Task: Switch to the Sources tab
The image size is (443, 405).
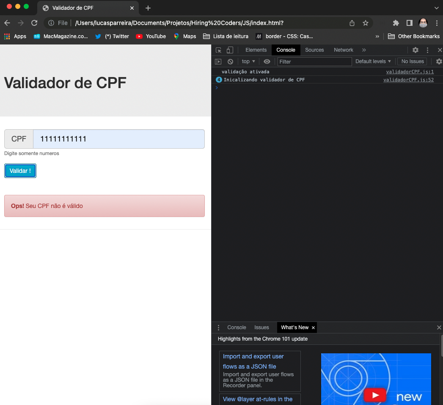Action: coord(314,50)
